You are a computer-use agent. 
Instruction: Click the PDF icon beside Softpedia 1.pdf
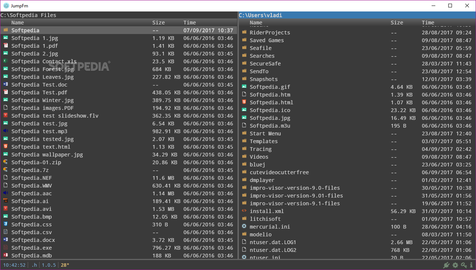coord(6,45)
